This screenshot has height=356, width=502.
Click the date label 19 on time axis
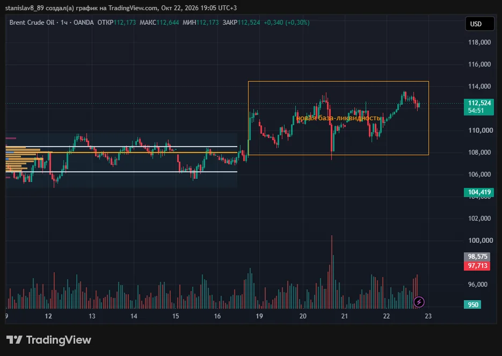[x=259, y=316]
